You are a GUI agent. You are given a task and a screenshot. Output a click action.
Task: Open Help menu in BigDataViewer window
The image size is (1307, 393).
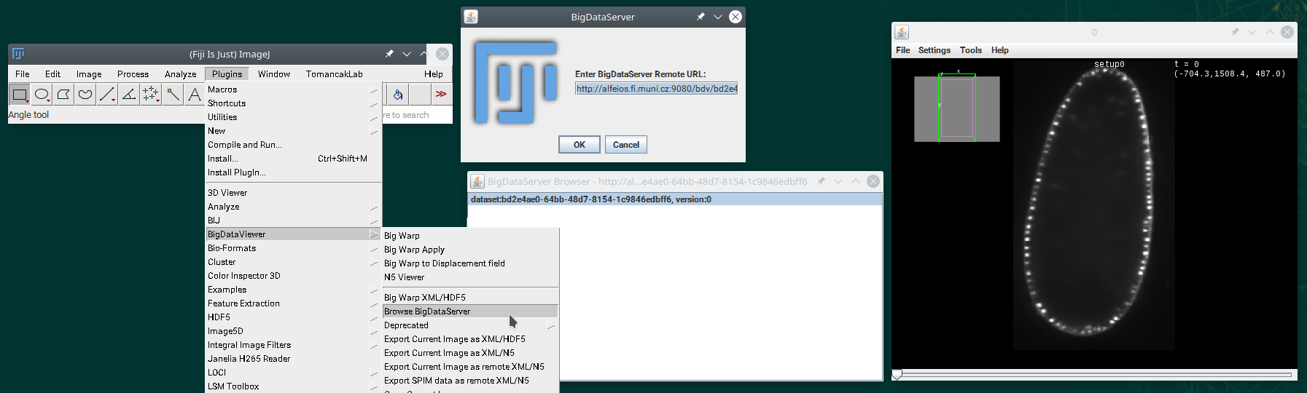[999, 50]
